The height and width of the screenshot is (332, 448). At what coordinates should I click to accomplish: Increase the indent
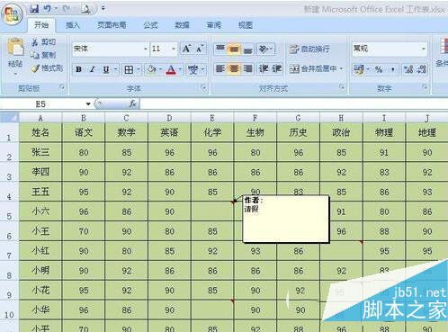coord(277,69)
